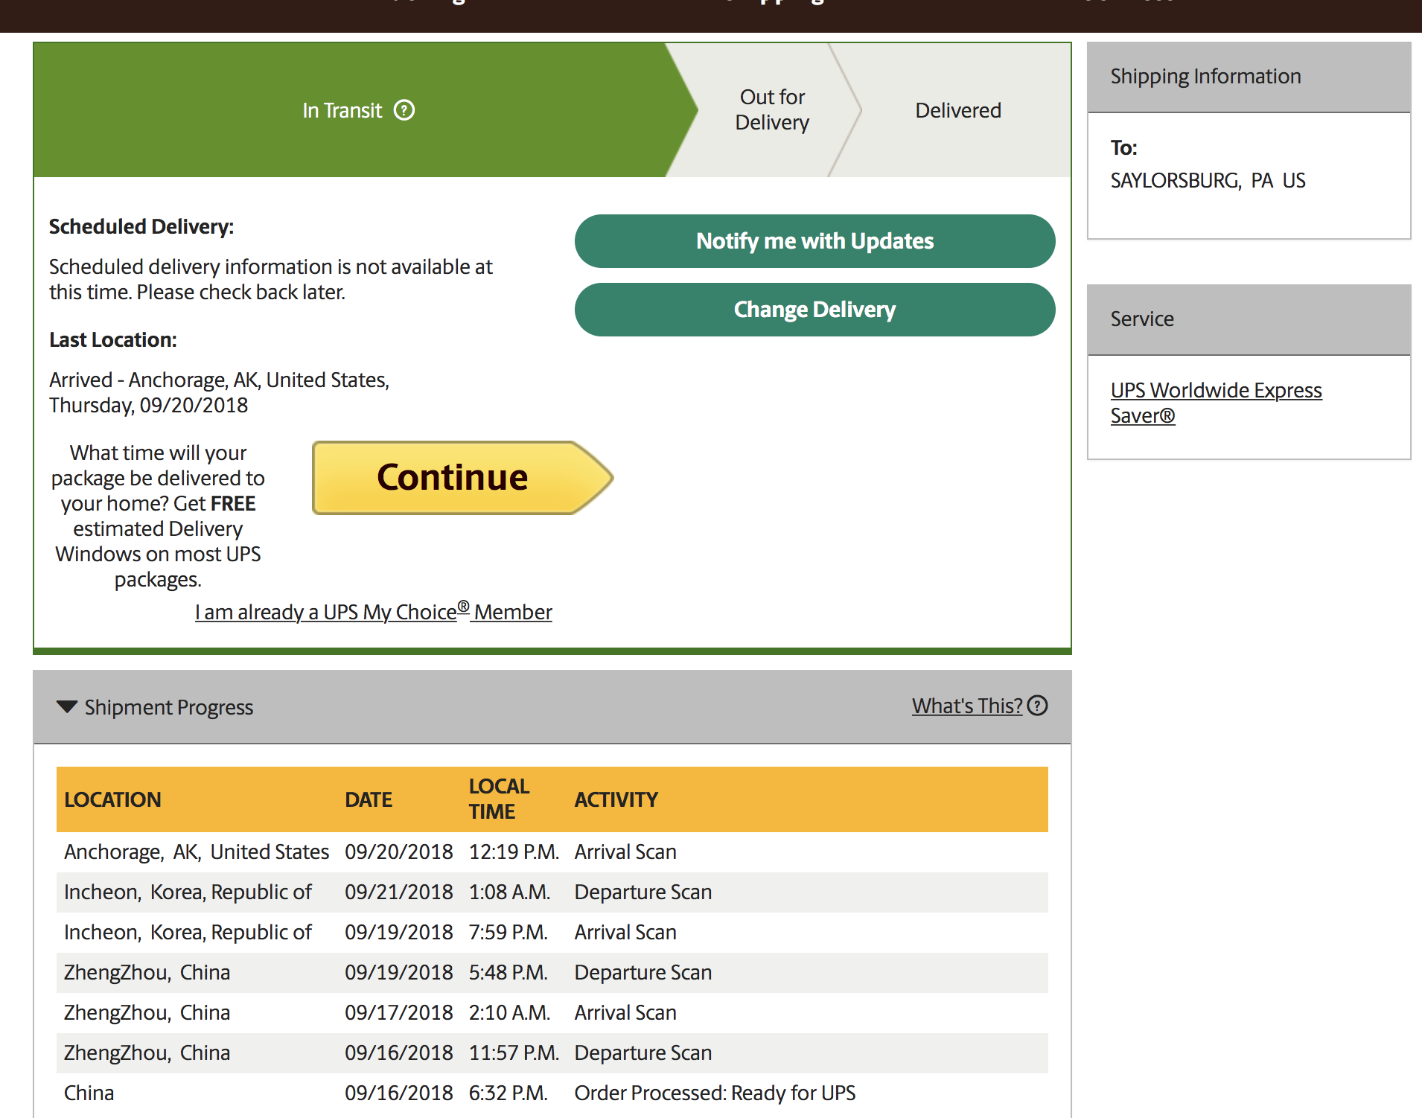Click the DATE column header

tap(369, 799)
